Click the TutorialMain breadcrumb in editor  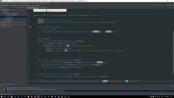[x=40, y=10]
